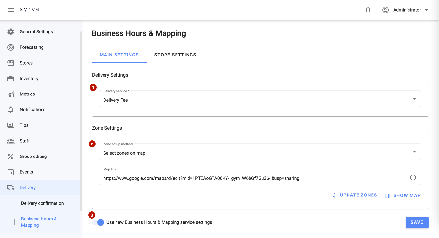Click into the Map link field
This screenshot has height=238, width=439.
click(253, 178)
